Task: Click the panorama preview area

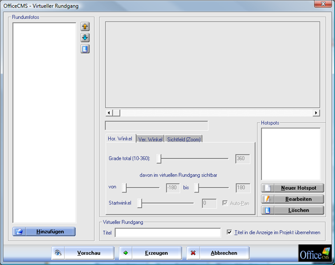Action: (212, 64)
